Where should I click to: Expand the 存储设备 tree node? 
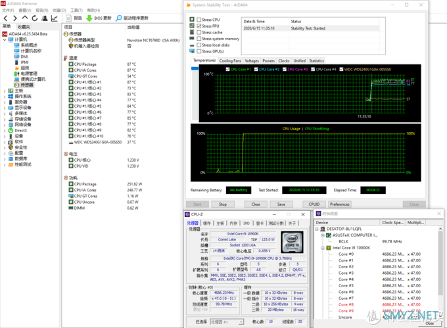tap(5, 120)
